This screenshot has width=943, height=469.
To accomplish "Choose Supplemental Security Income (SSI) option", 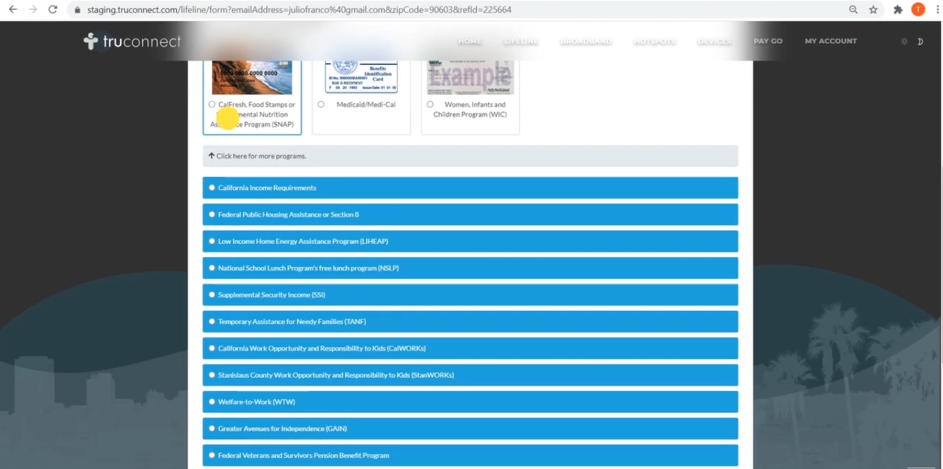I will (470, 295).
